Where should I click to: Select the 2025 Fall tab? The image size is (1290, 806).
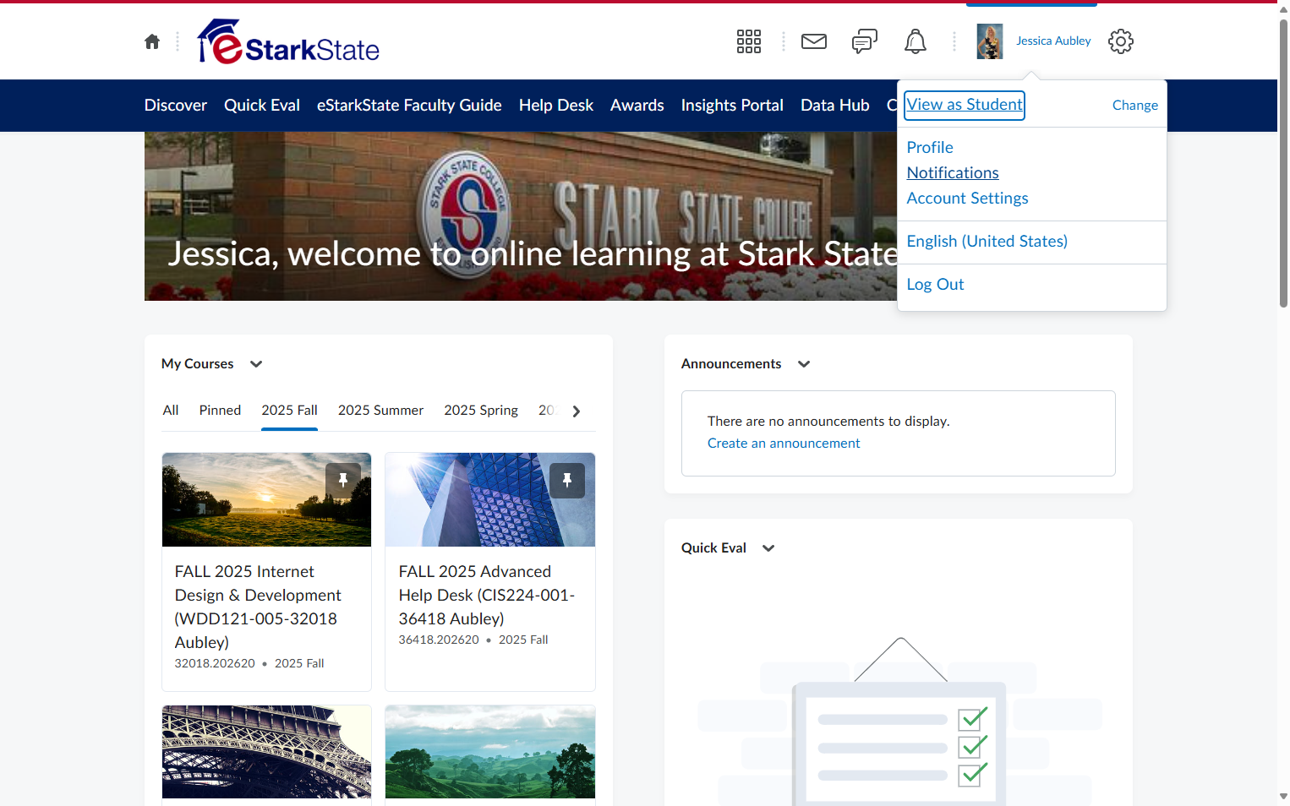289,411
